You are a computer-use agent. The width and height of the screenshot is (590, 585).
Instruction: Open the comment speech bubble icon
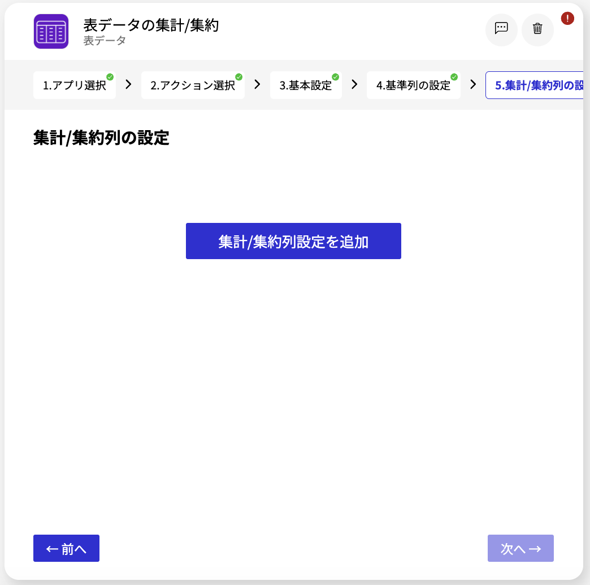tap(501, 29)
